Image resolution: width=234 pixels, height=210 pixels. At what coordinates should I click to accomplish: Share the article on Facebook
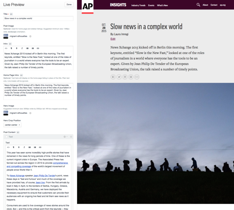click(x=113, y=77)
